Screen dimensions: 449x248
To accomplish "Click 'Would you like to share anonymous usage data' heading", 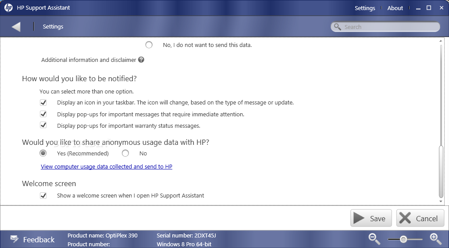I will click(116, 142).
